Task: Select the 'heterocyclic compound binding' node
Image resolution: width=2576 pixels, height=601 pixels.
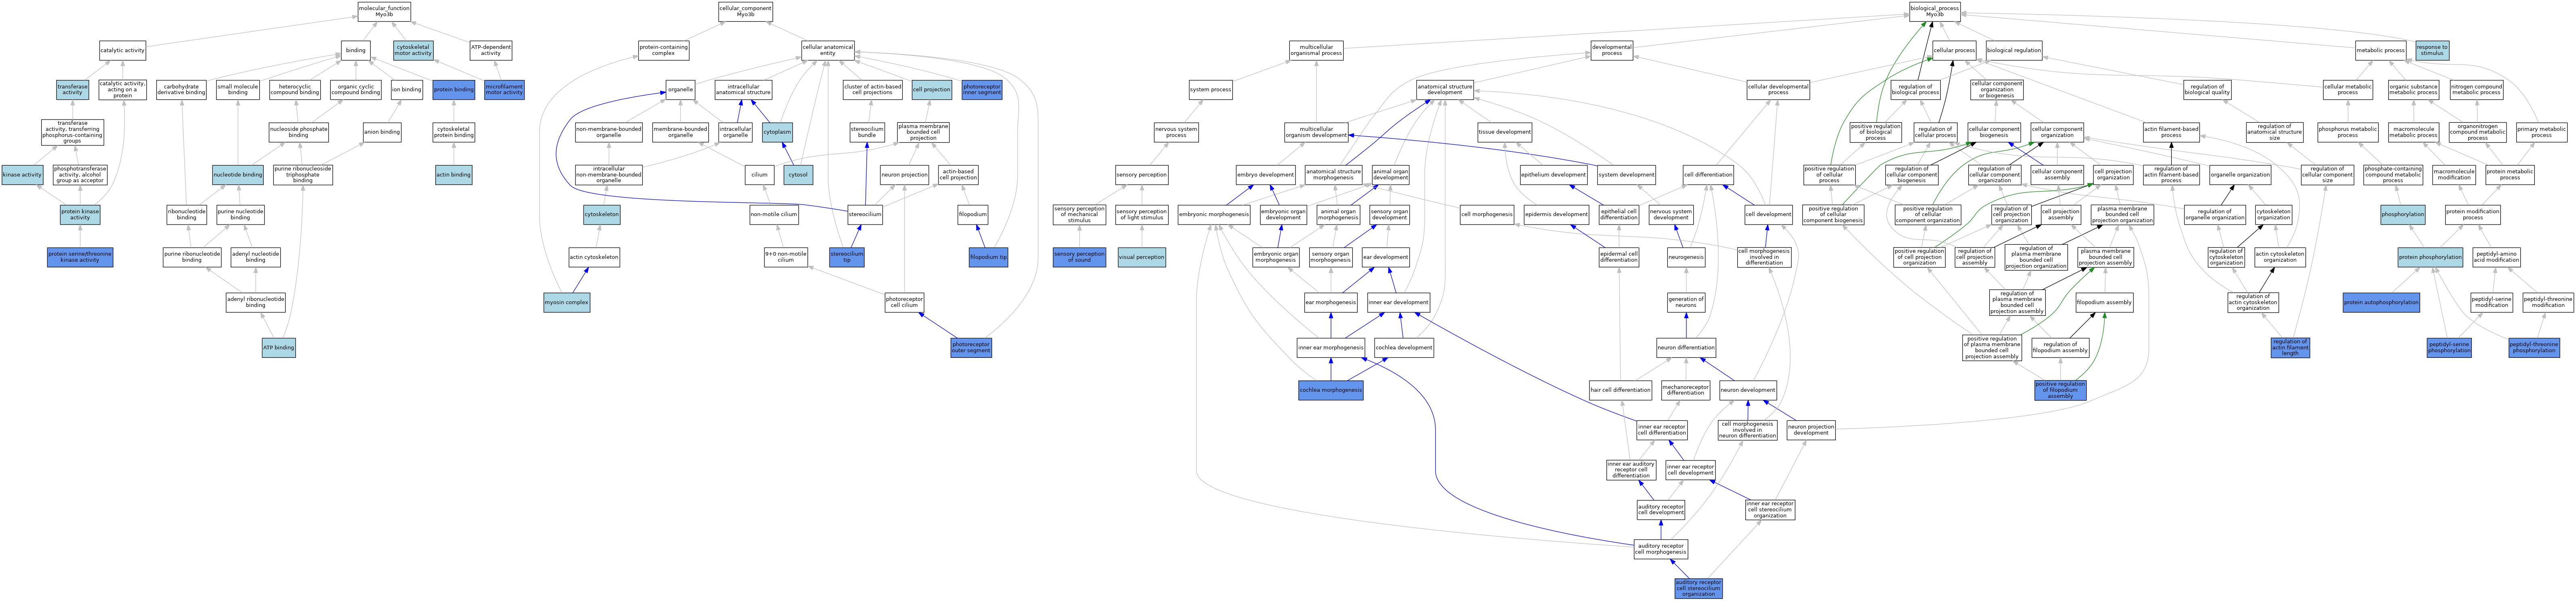Action: 295,90
